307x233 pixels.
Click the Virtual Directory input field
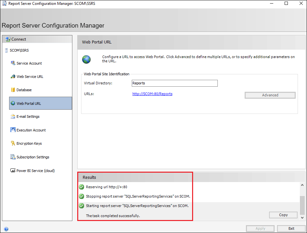pos(175,83)
